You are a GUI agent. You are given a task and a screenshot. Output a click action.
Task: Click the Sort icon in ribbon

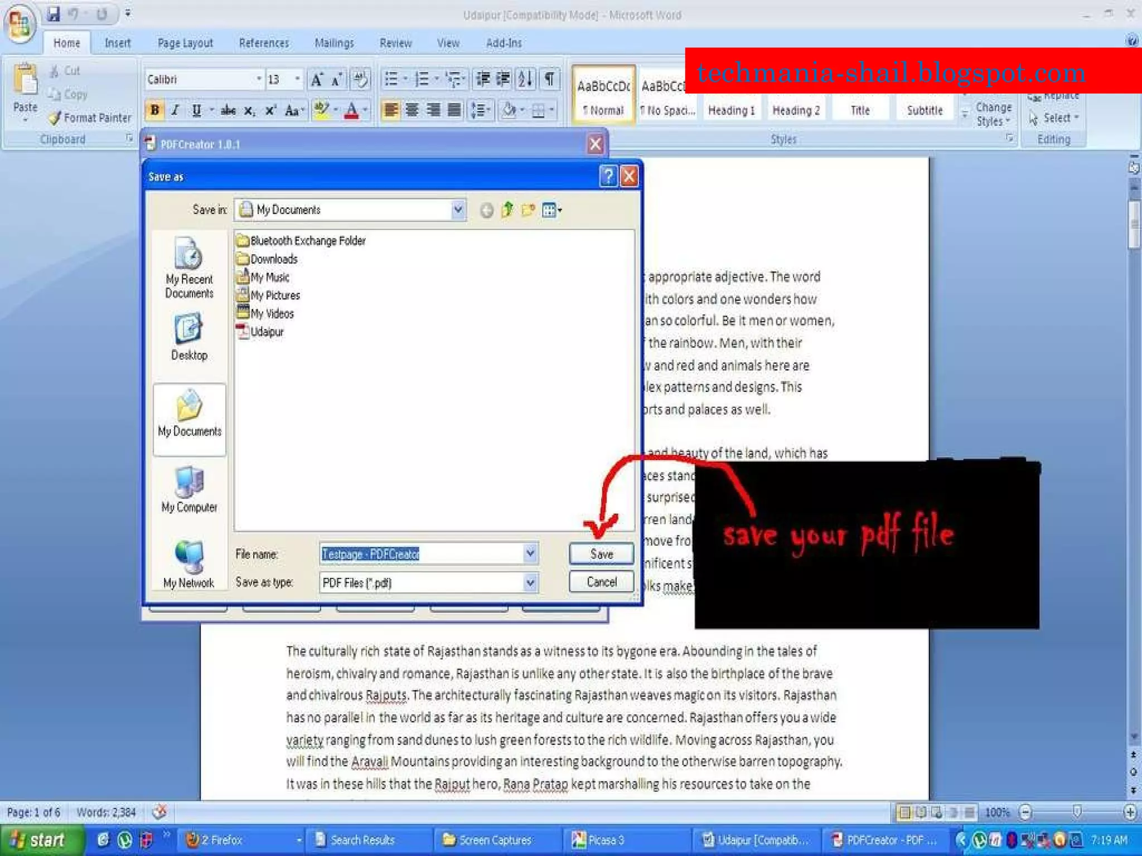tap(525, 79)
